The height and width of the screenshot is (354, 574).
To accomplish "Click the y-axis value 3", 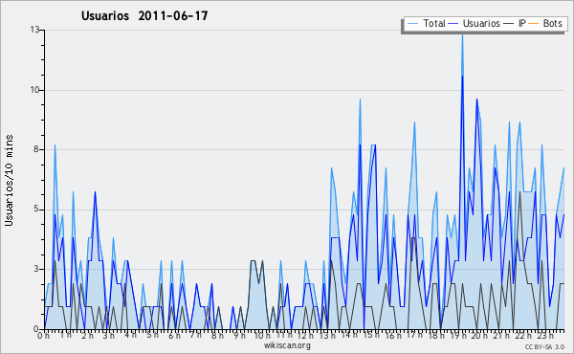I will coord(37,269).
